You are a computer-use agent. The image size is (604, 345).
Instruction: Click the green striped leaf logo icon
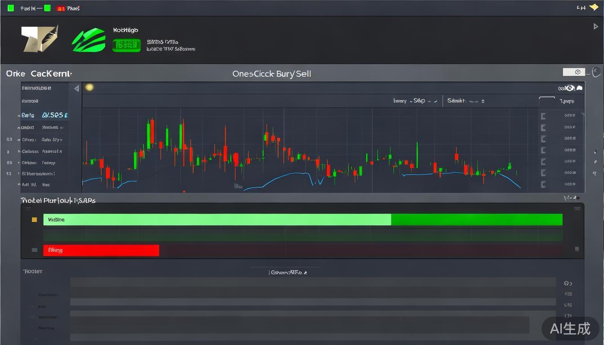88,40
